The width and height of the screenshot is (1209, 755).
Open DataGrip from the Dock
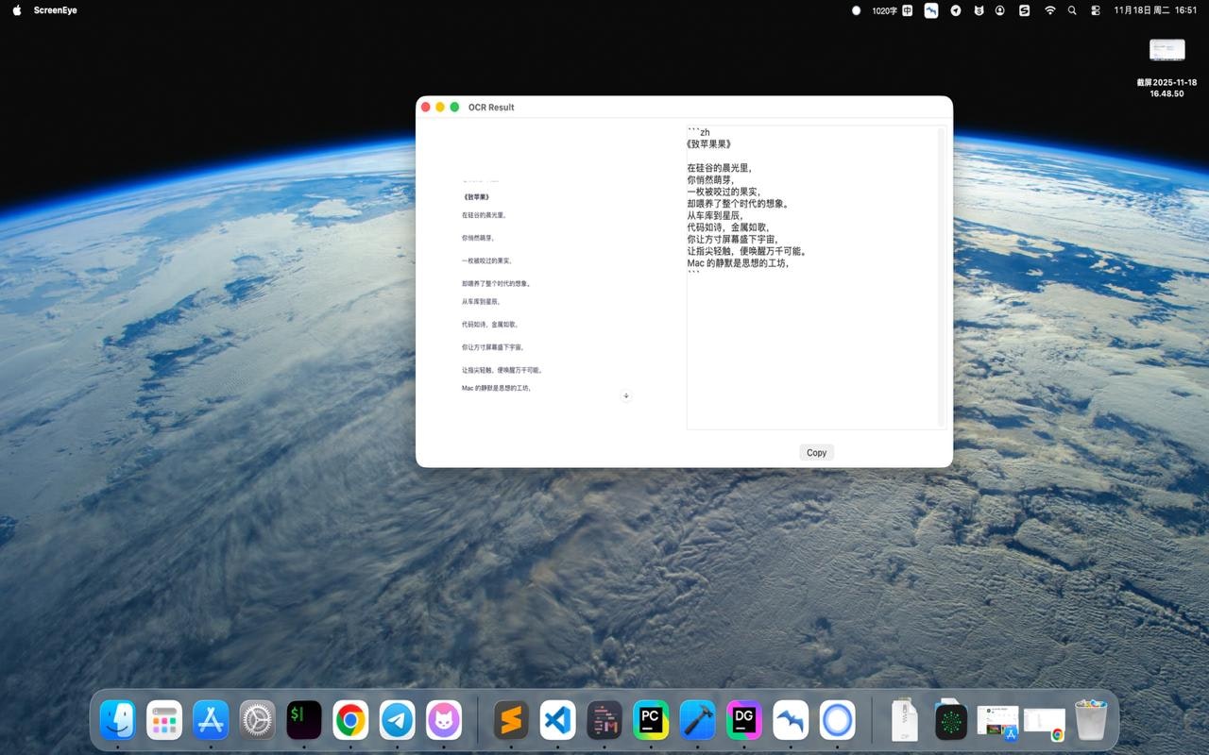pos(743,720)
